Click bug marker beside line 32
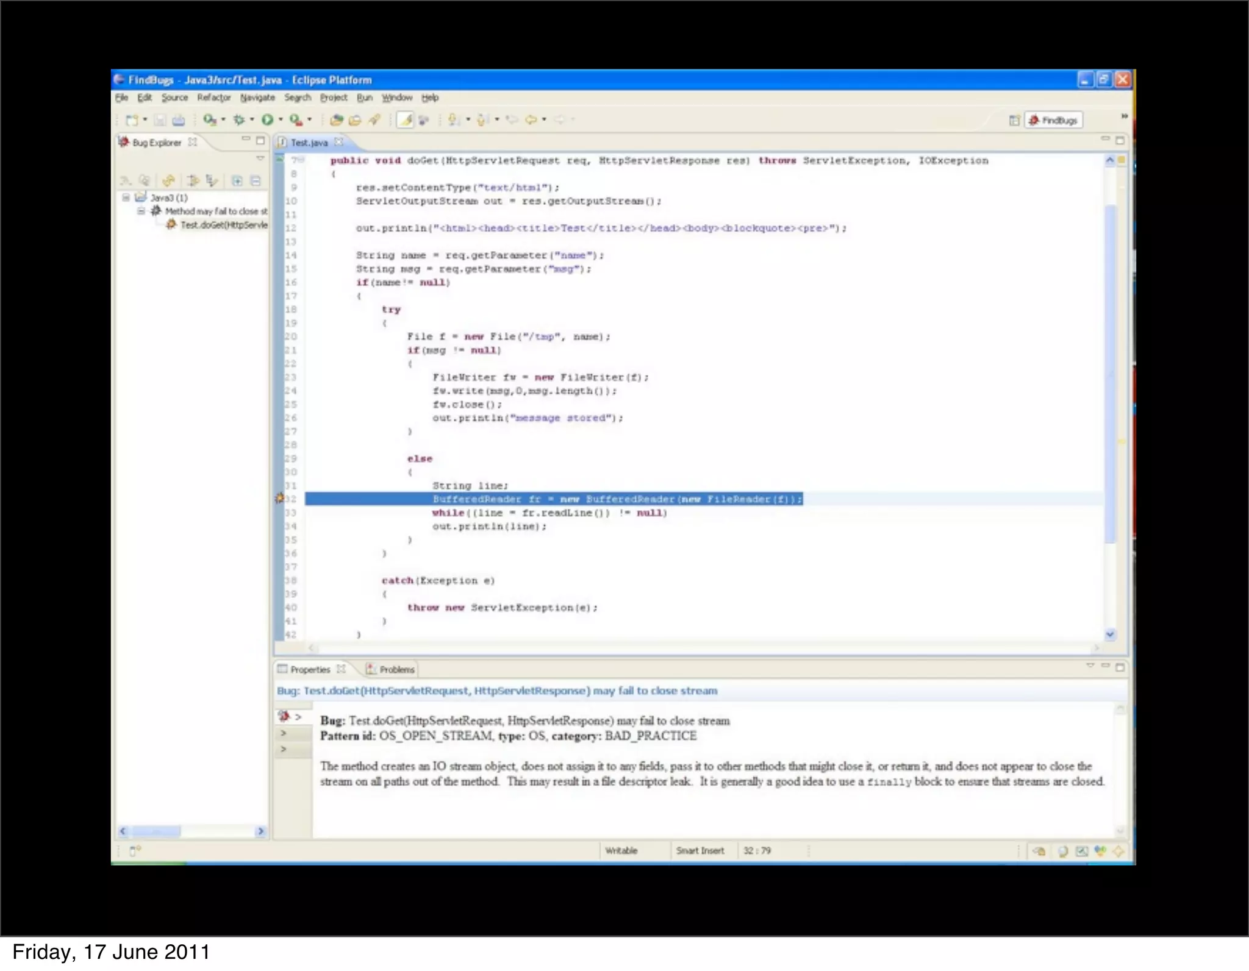1249x971 pixels. [280, 499]
